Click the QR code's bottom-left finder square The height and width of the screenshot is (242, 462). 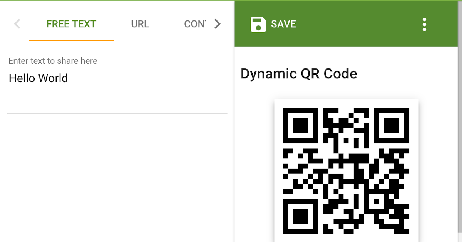(301, 216)
